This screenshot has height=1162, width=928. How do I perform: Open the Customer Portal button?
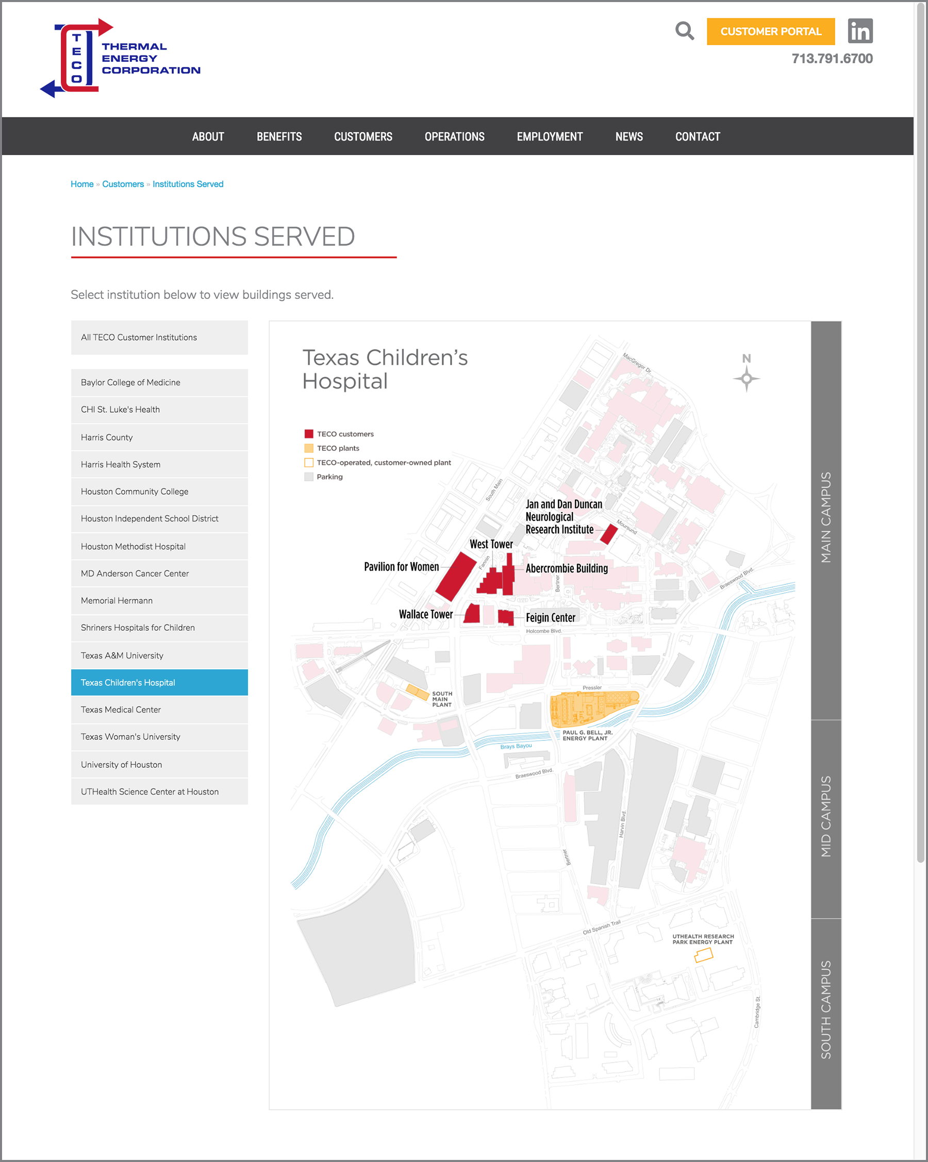click(771, 31)
